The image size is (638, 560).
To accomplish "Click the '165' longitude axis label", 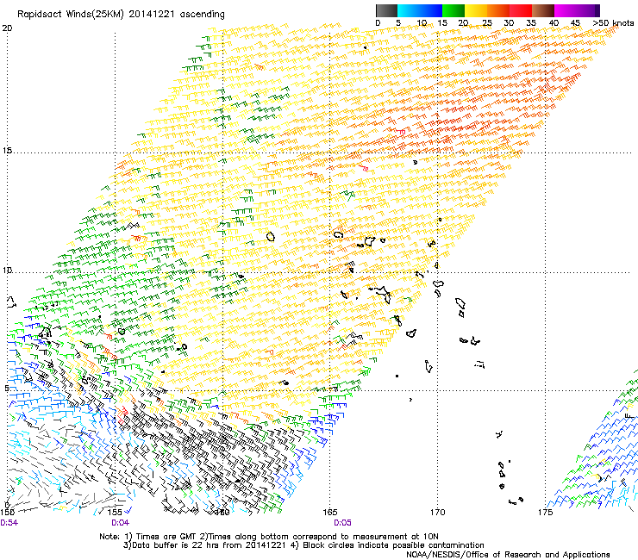I will [330, 512].
